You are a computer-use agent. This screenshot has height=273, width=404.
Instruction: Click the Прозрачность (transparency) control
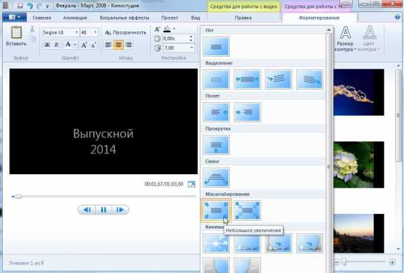point(125,32)
